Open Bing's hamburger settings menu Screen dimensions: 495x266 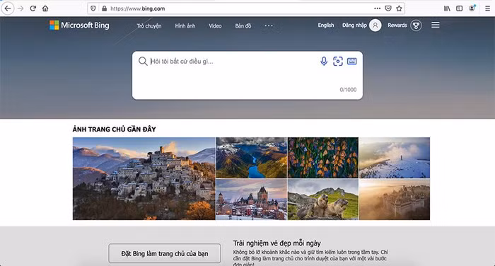pyautogui.click(x=436, y=25)
